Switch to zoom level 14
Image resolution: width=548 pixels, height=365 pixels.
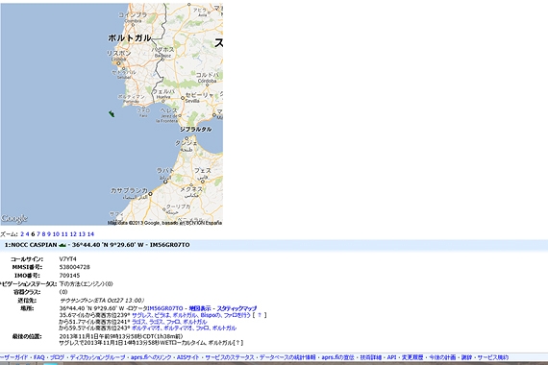90,234
